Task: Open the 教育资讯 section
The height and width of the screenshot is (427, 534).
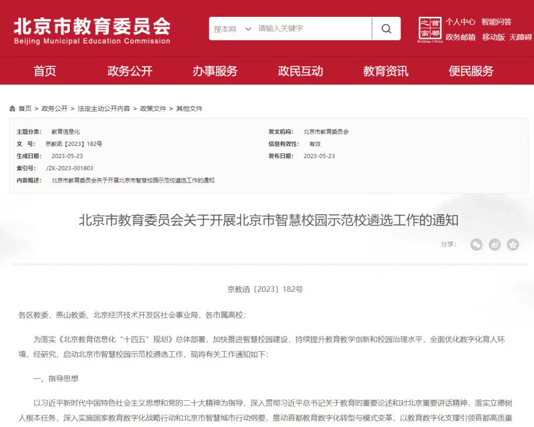Action: [x=385, y=71]
